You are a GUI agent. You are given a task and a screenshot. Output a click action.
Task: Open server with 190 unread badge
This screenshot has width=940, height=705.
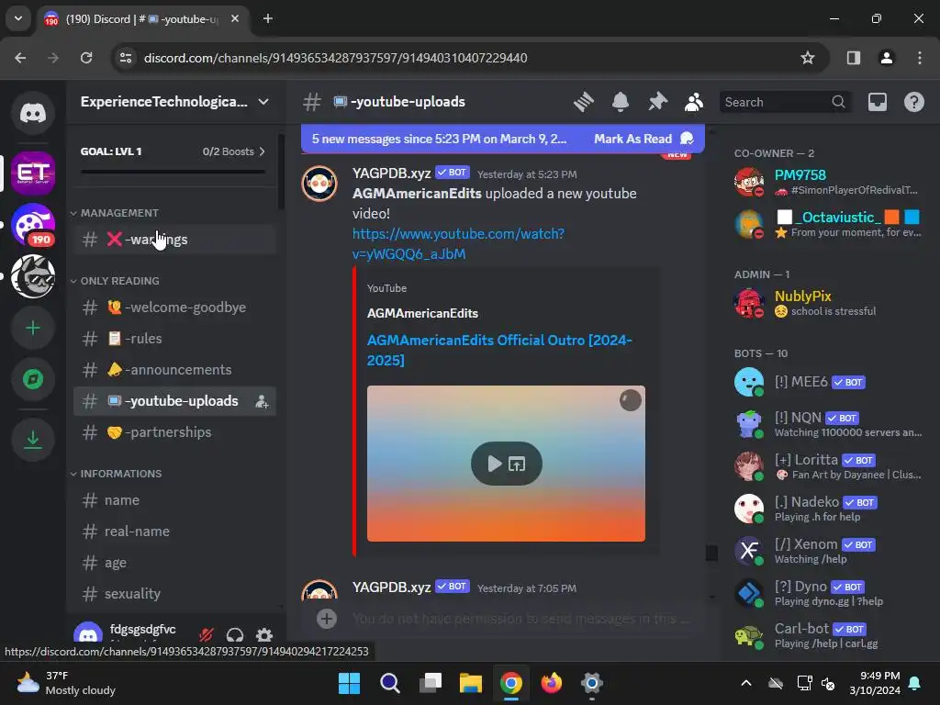click(33, 226)
